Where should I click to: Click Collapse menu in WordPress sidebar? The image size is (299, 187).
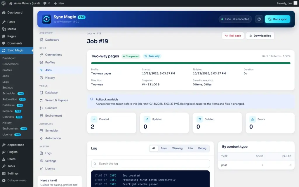point(17,180)
